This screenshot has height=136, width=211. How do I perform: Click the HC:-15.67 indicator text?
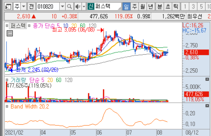(x=194, y=30)
